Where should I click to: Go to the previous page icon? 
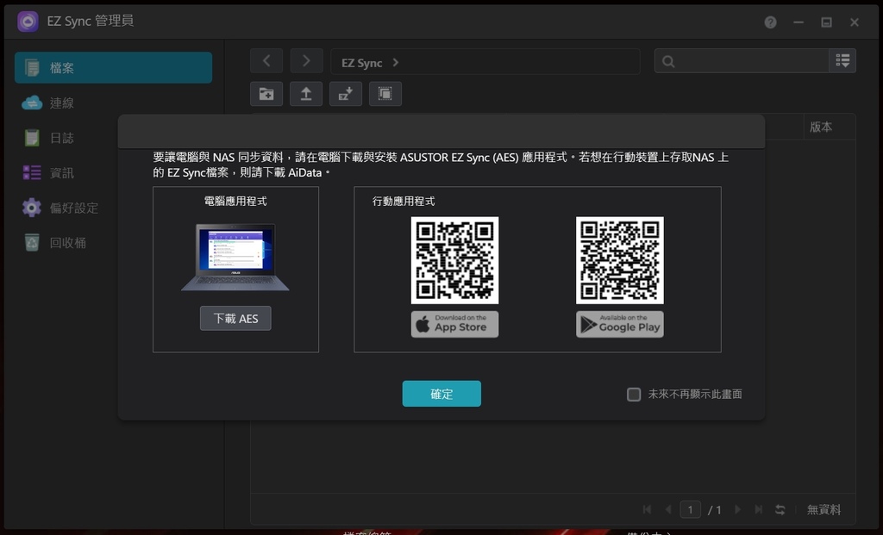tap(668, 510)
